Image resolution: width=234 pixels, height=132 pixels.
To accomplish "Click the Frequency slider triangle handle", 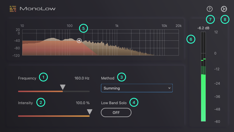I will coord(63,87).
